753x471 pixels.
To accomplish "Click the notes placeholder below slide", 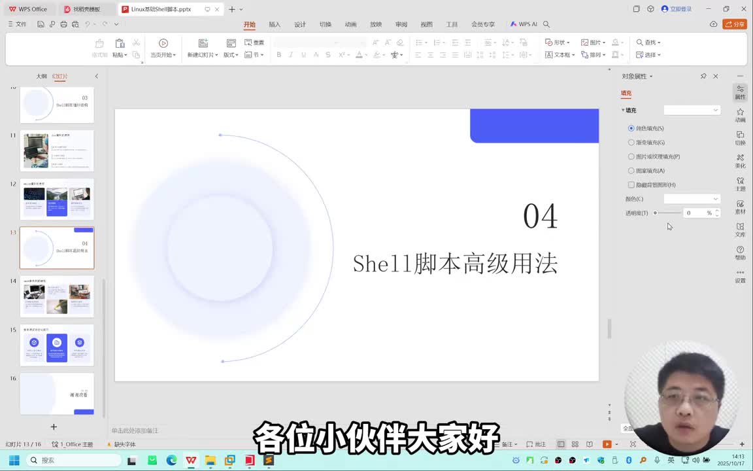I will point(135,430).
